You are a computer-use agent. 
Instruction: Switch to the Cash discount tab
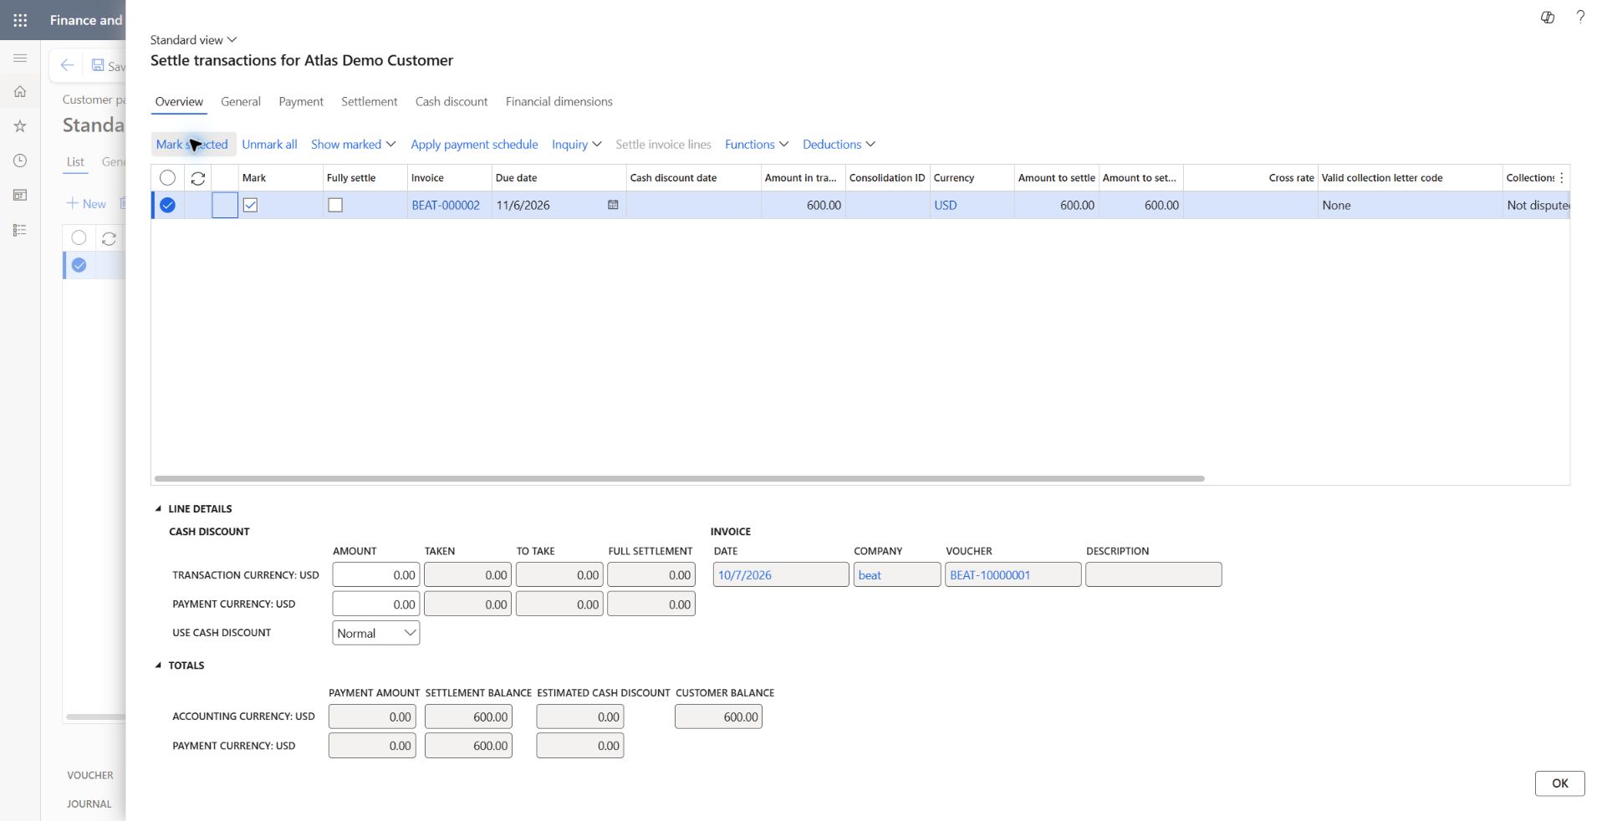click(x=452, y=101)
